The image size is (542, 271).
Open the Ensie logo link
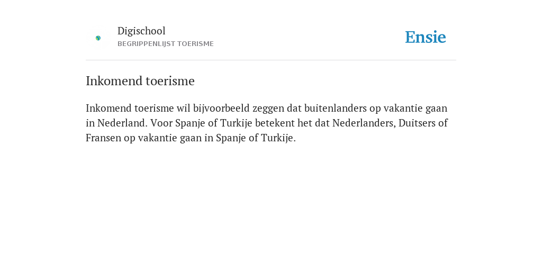[x=426, y=37]
